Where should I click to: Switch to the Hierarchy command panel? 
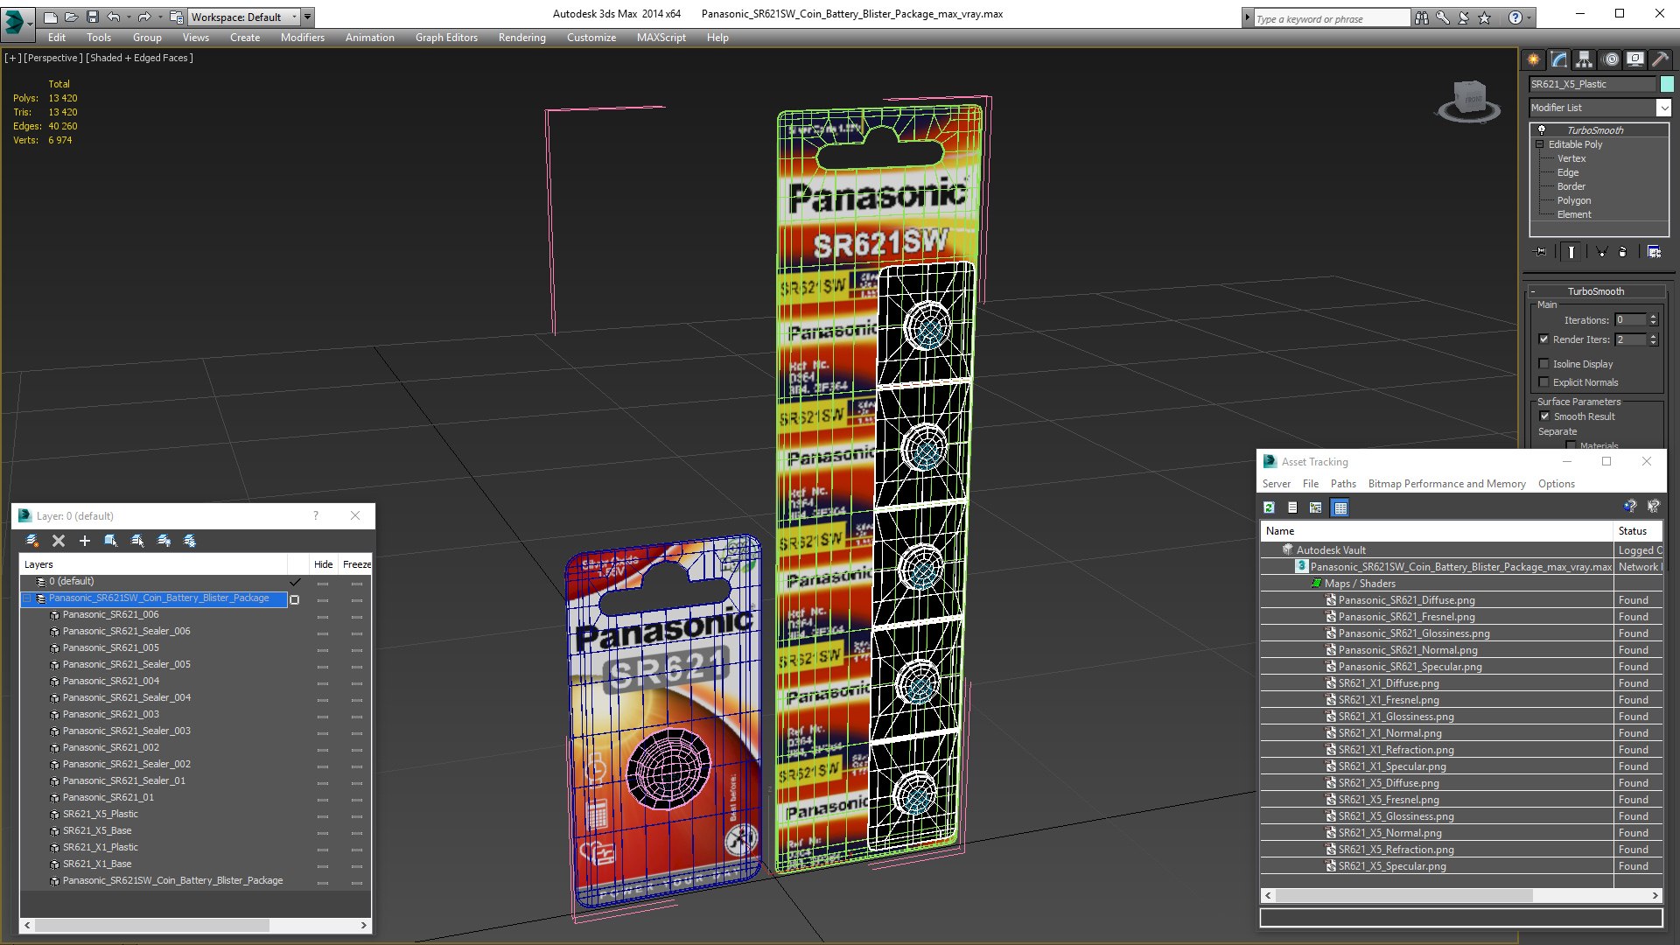point(1584,59)
